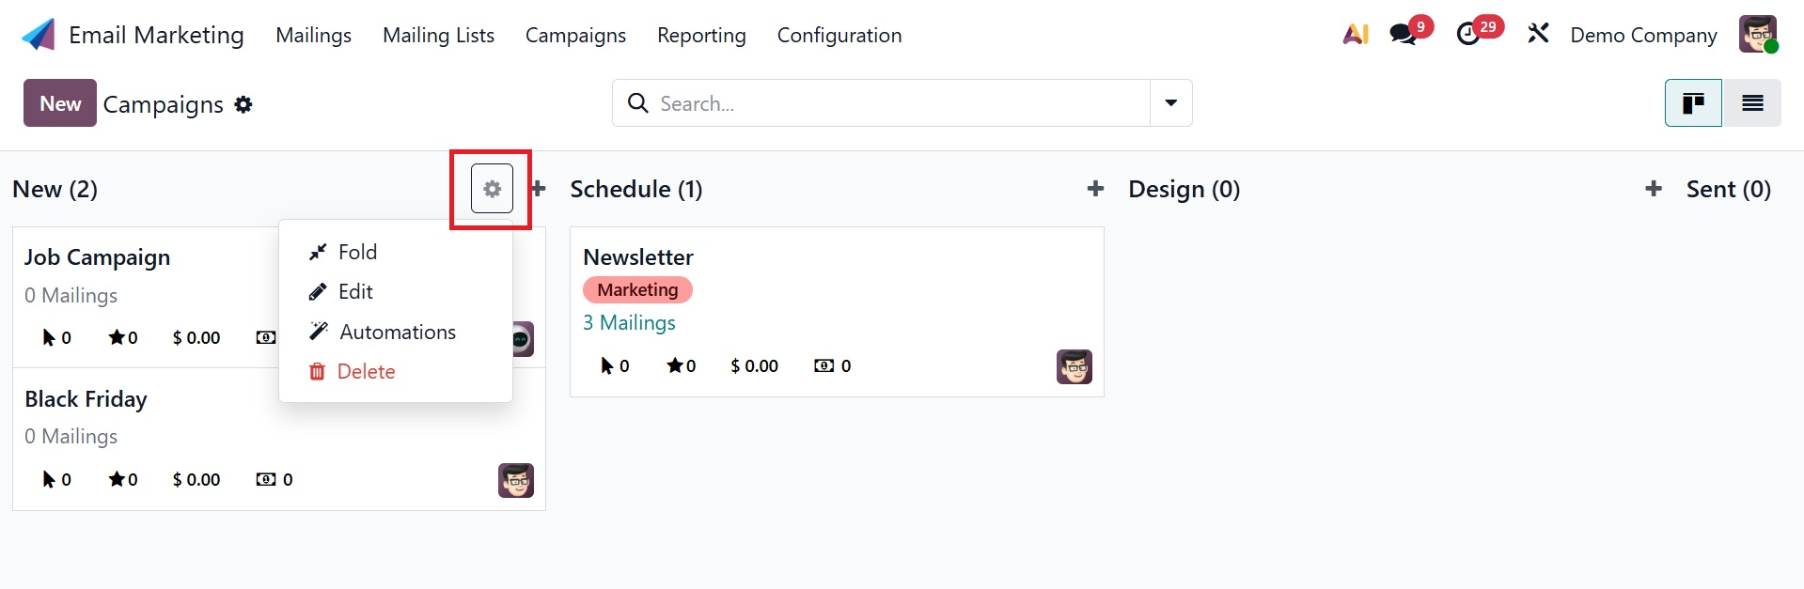Switch to List view

tap(1752, 103)
